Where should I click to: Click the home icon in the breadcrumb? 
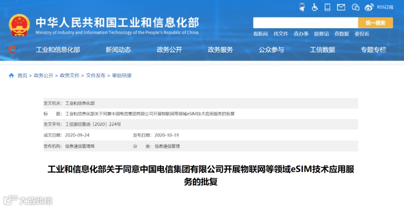click(11, 75)
